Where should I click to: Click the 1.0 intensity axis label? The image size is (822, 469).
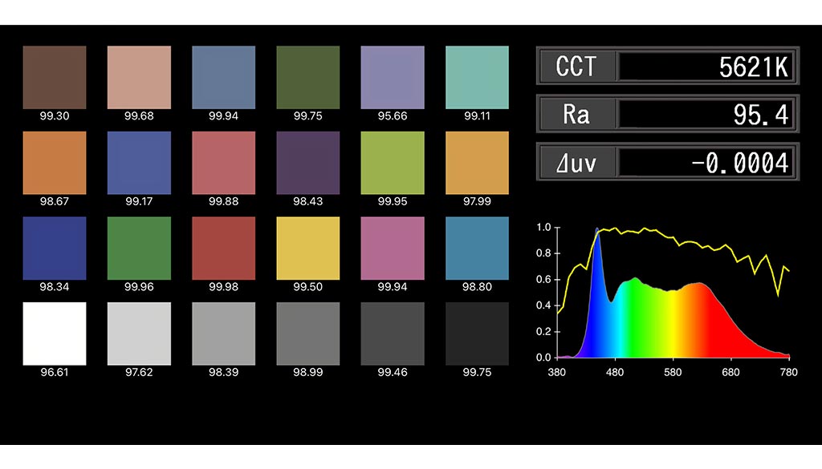click(x=543, y=227)
